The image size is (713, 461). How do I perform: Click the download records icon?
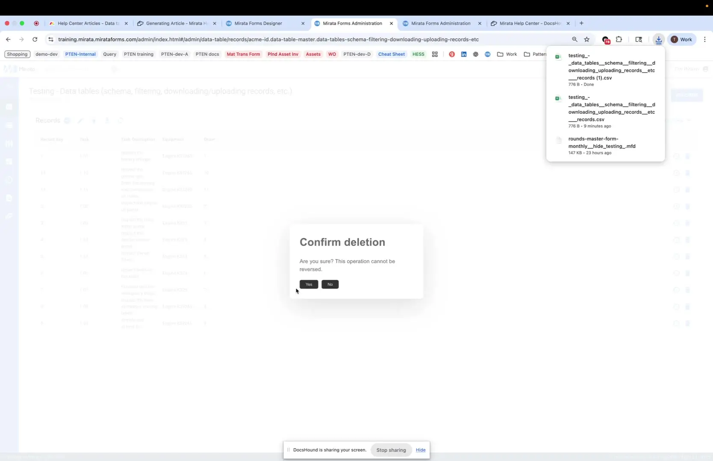[x=107, y=121]
